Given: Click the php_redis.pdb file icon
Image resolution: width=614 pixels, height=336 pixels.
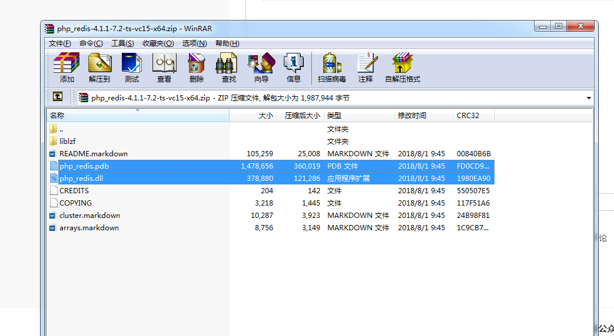Looking at the screenshot, I should click(x=54, y=166).
